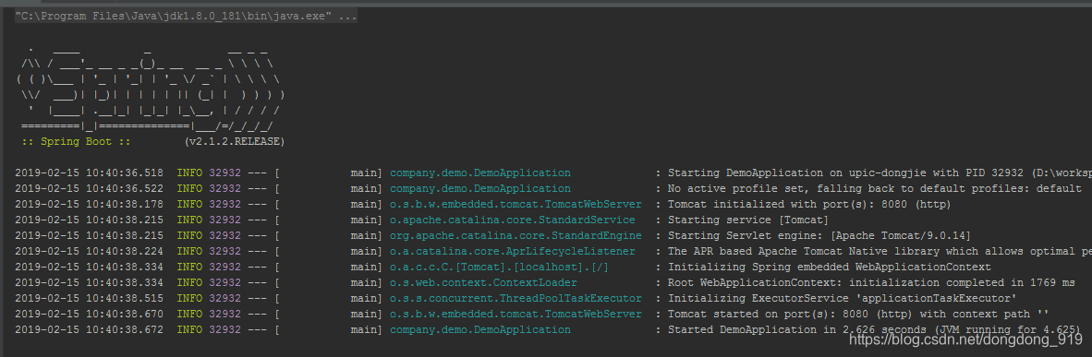
Task: Click timestamp "10:40:36.518"
Action: point(125,173)
